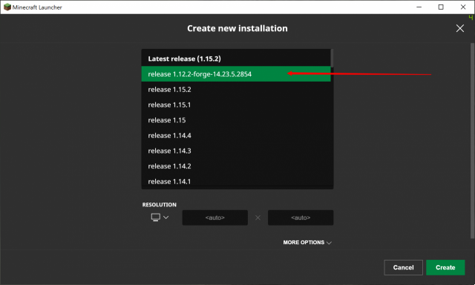
Task: Select release 1.15.2 version
Action: tap(236, 89)
